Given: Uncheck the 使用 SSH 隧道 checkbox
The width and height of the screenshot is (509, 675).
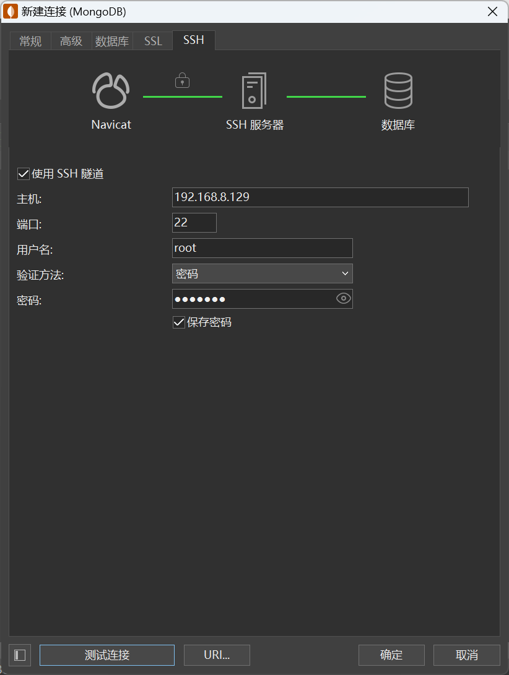Looking at the screenshot, I should tap(24, 174).
